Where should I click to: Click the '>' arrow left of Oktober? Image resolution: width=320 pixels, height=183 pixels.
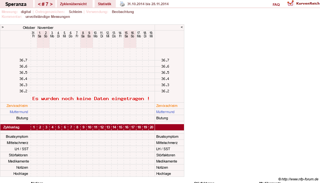(3, 27)
